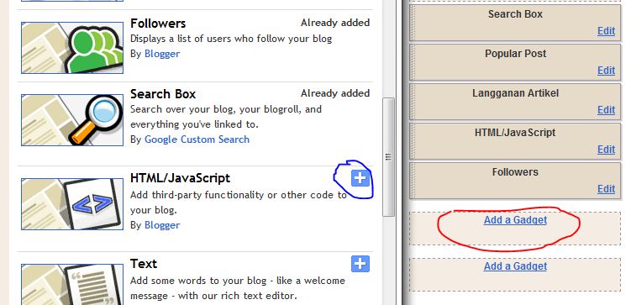The width and height of the screenshot is (631, 305).
Task: Open the Followers gadget thumbnail
Action: [x=72, y=48]
